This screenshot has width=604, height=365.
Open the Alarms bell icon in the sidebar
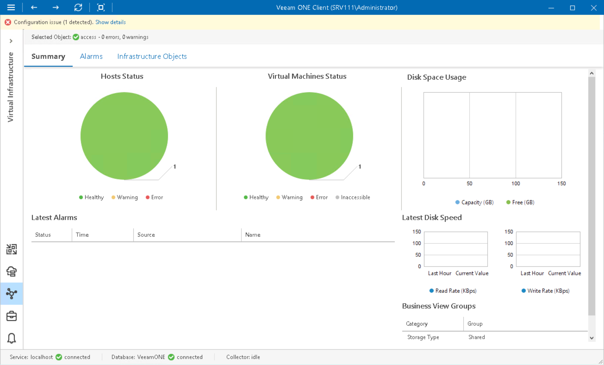(x=11, y=338)
